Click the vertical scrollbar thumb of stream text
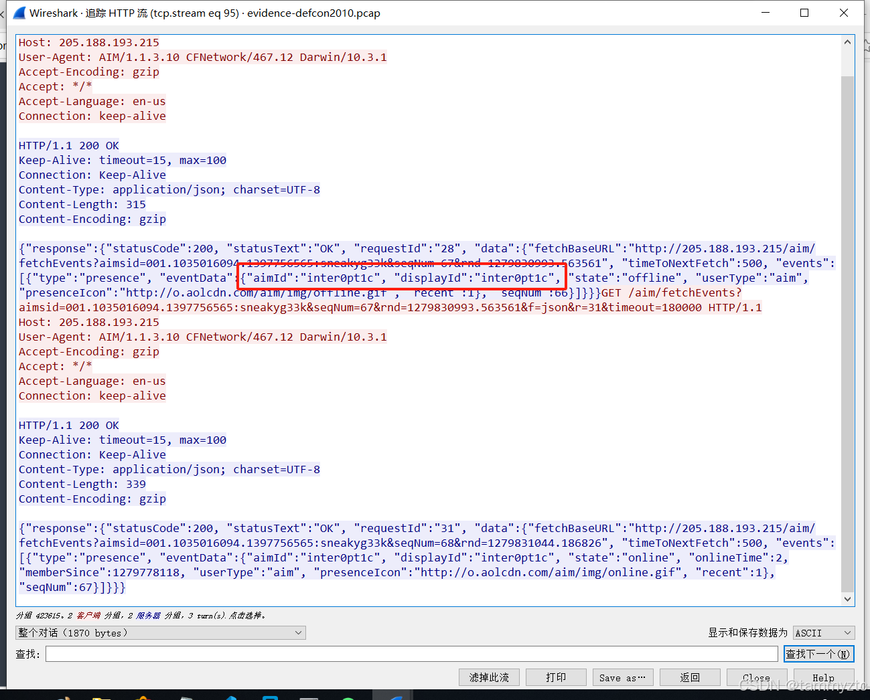This screenshot has height=700, width=870. 847,335
